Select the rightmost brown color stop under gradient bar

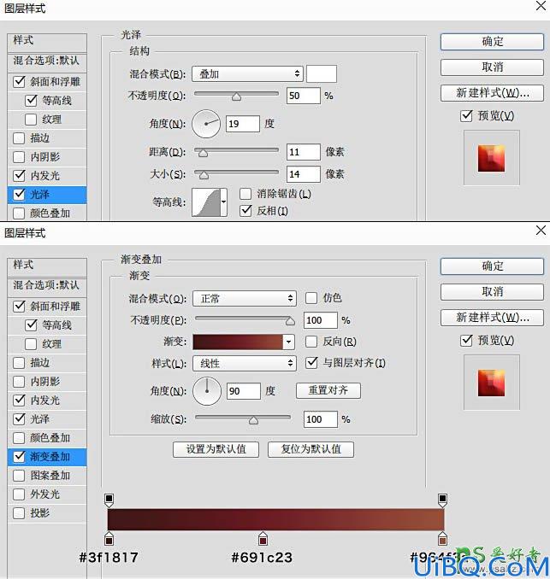pyautogui.click(x=442, y=538)
